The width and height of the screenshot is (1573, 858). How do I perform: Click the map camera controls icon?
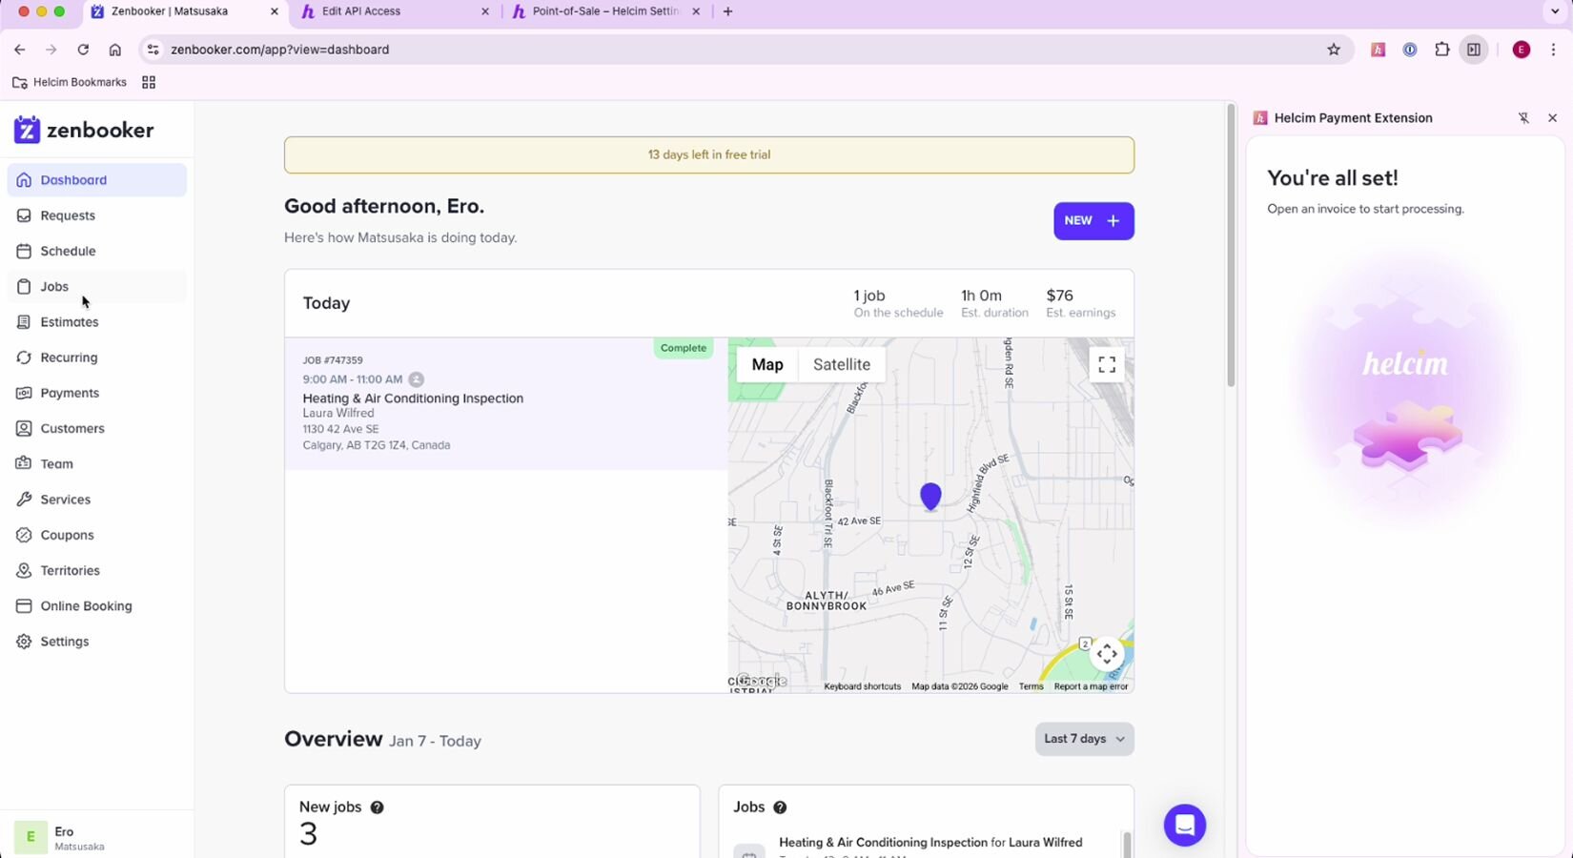point(1106,654)
